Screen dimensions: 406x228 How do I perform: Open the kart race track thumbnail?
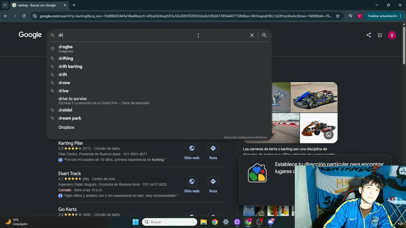pos(286,128)
